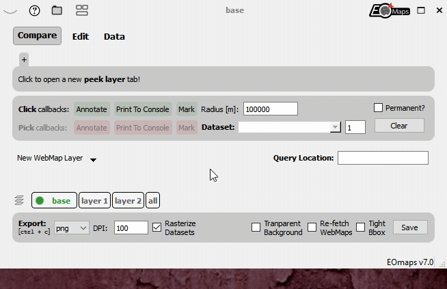
Task: Toggle Click callbacks Annotate button
Action: click(92, 109)
